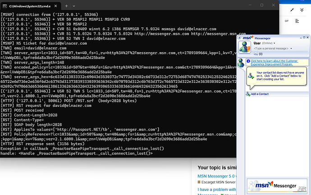
Task: Open a new terminal tab with plus
Action: (66, 6)
